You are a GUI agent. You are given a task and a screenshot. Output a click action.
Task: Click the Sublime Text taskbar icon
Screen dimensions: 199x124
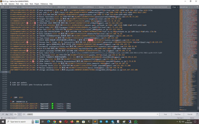tap(95, 122)
